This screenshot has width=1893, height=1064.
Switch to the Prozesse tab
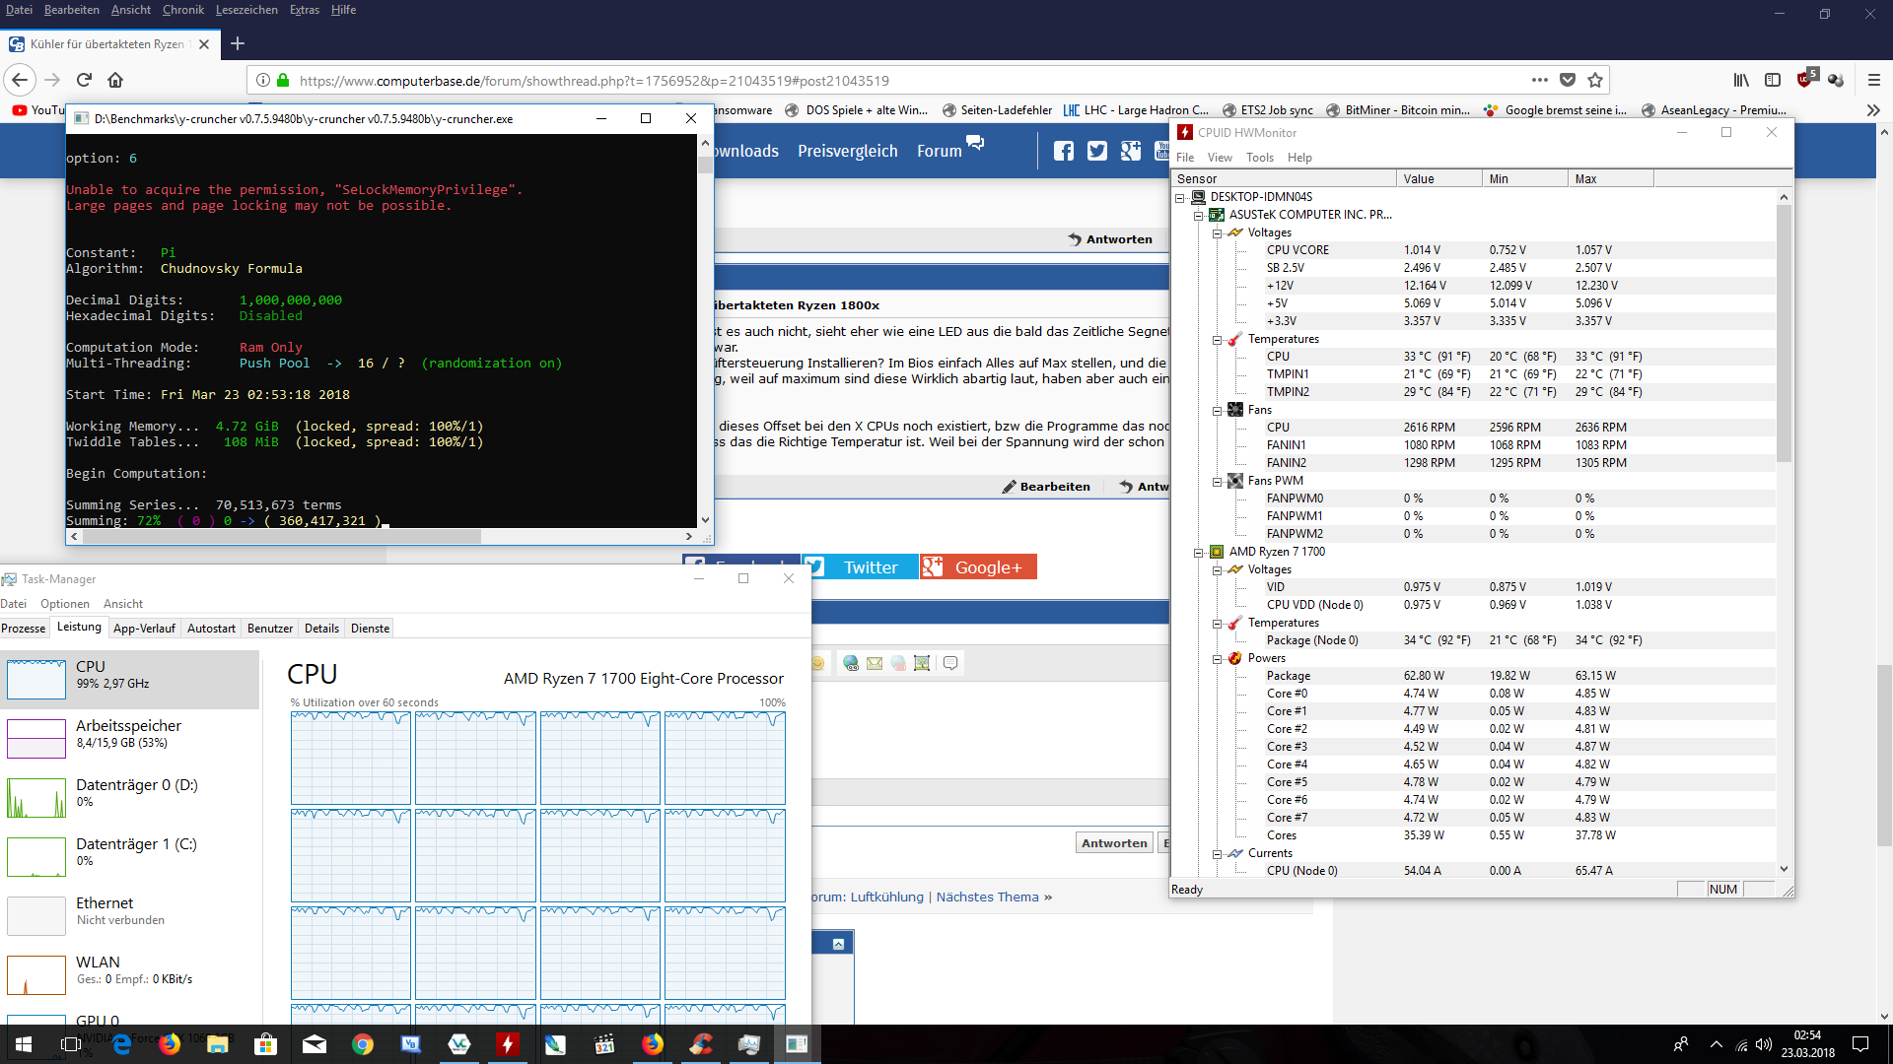point(24,629)
